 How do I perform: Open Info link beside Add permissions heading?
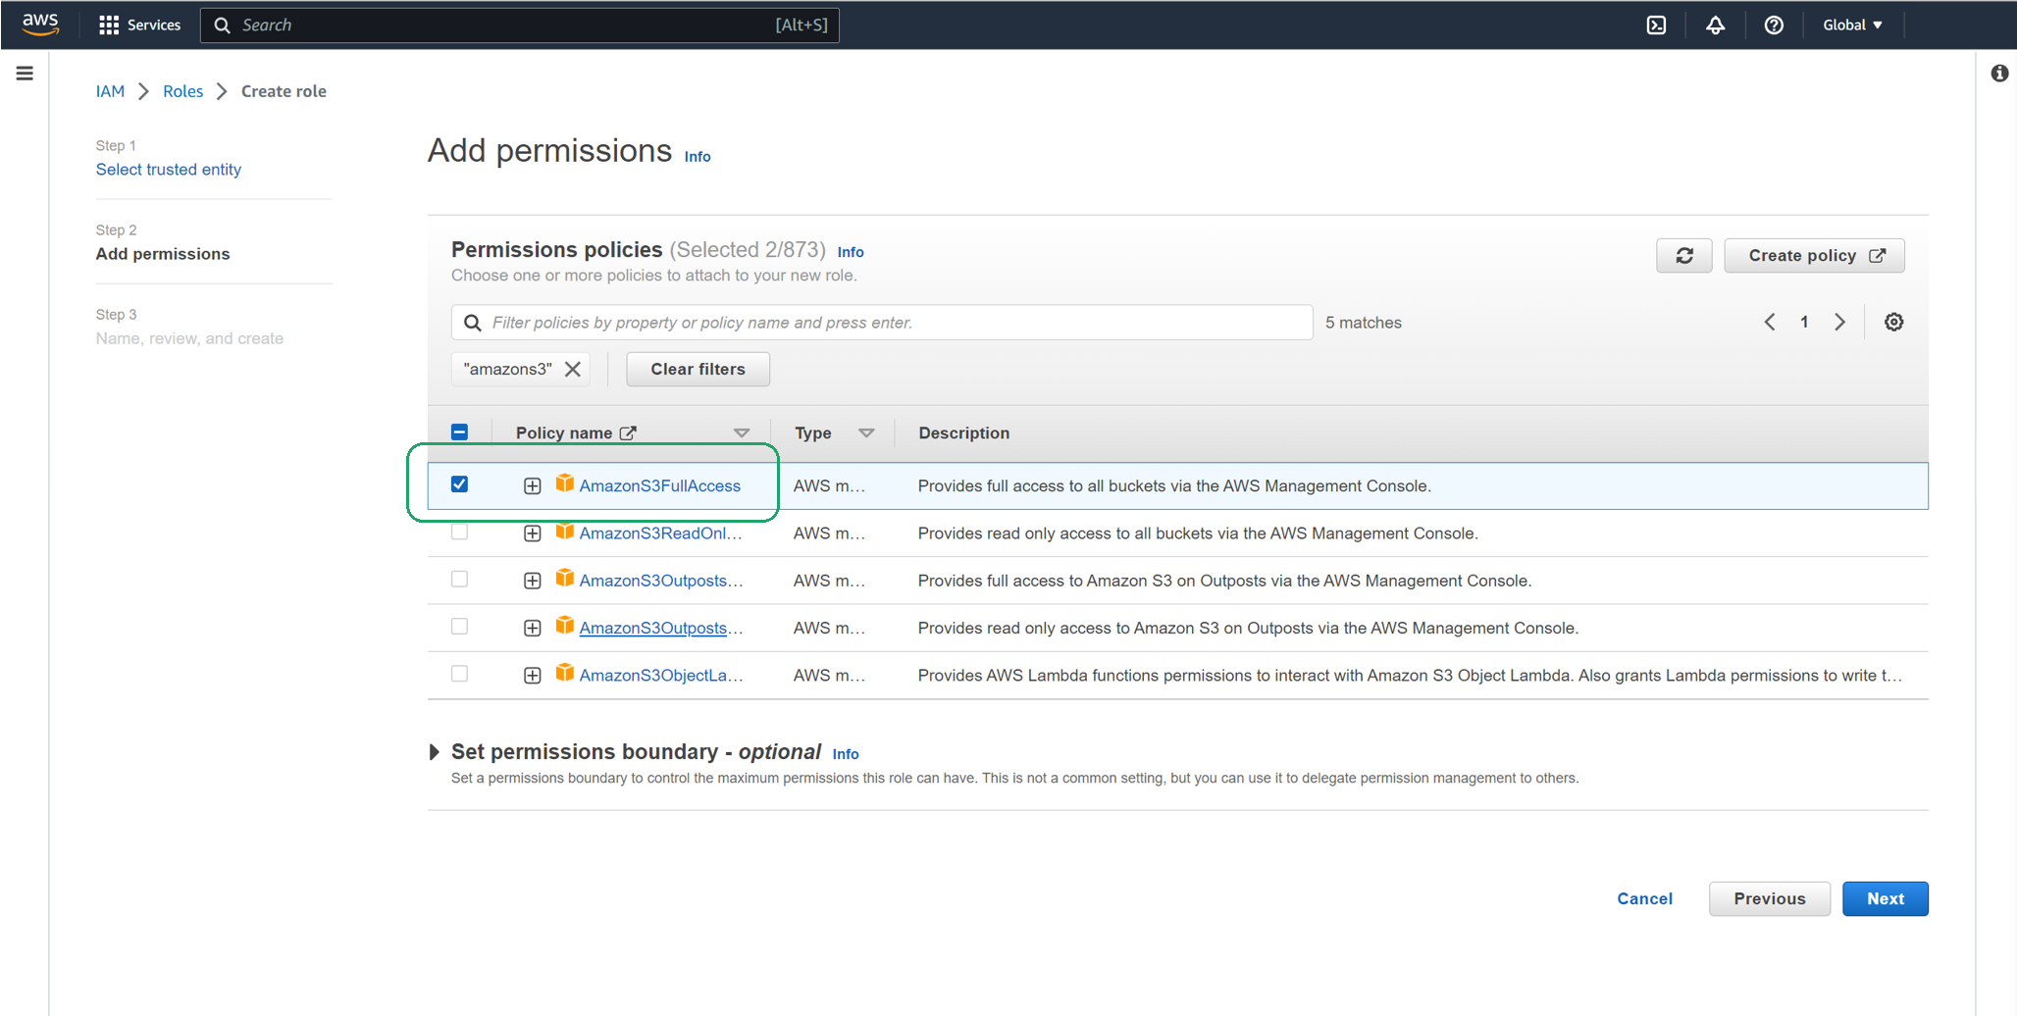(x=698, y=157)
